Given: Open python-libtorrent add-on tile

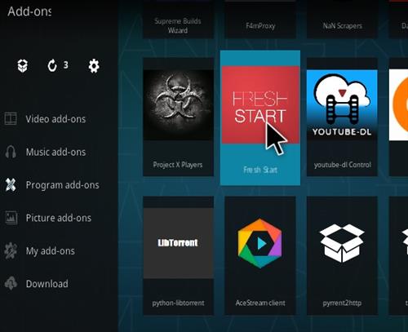Looking at the screenshot, I should pyautogui.click(x=178, y=255).
